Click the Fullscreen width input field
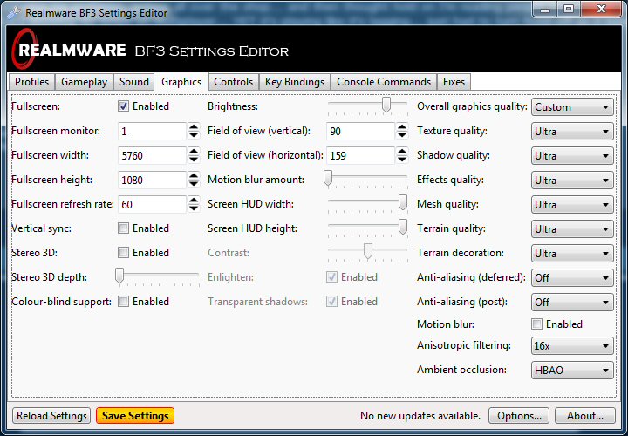 [x=152, y=155]
